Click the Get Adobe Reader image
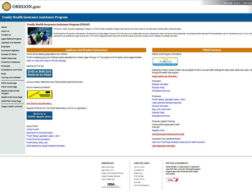Viewport: 252px width, 195px height. (172, 179)
